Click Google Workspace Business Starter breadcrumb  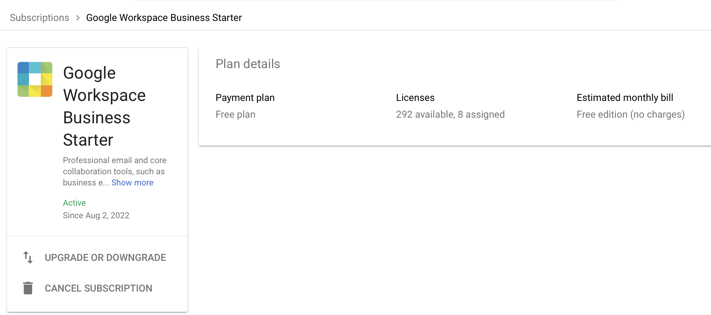pos(164,18)
